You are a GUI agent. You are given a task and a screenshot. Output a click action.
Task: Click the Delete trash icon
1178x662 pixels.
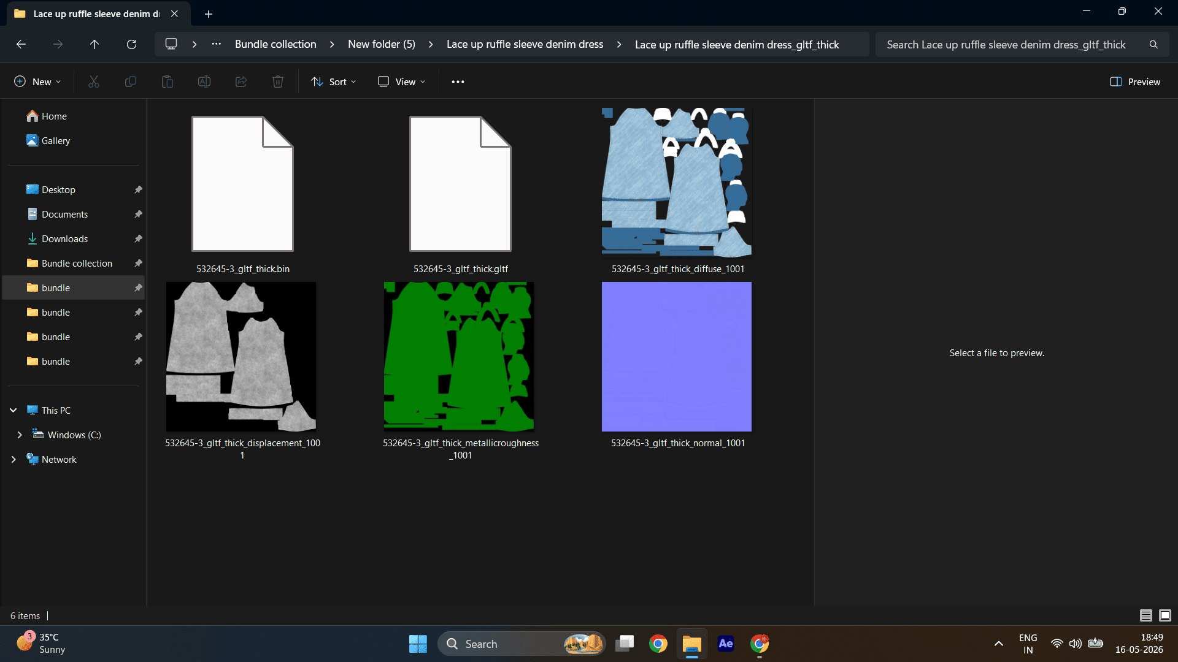[278, 82]
